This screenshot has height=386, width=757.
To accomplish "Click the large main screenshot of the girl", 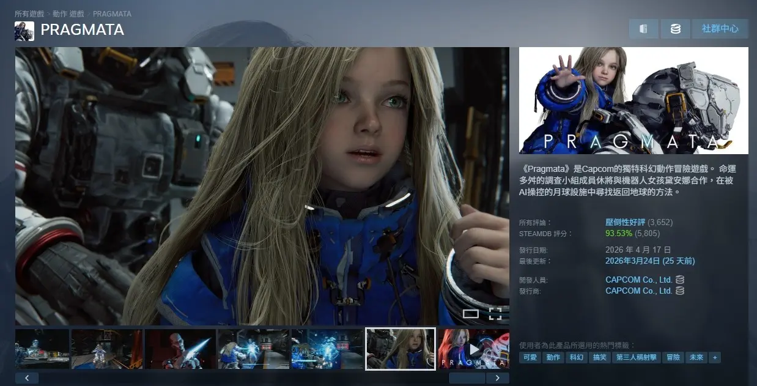I will (262, 186).
